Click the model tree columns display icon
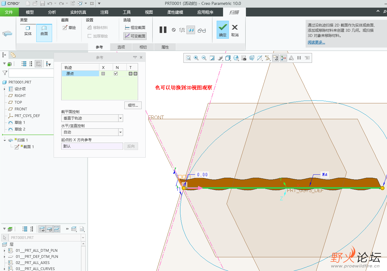This screenshot has height=271, width=387. (38, 64)
